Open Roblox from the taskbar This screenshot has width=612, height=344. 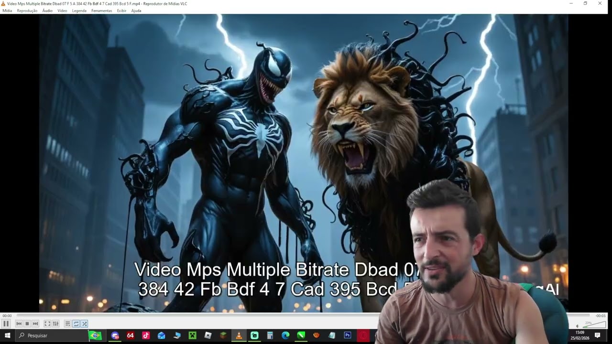208,335
